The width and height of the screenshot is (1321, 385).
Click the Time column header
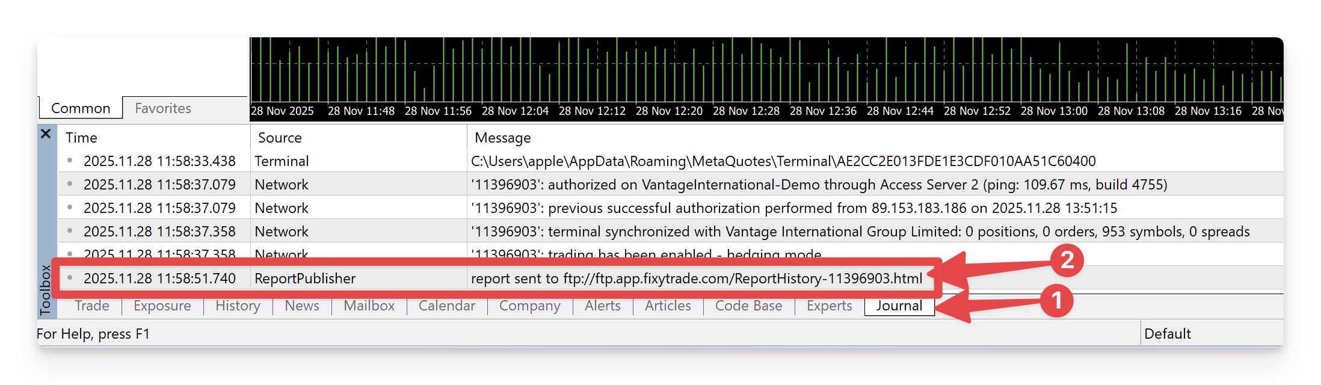81,138
